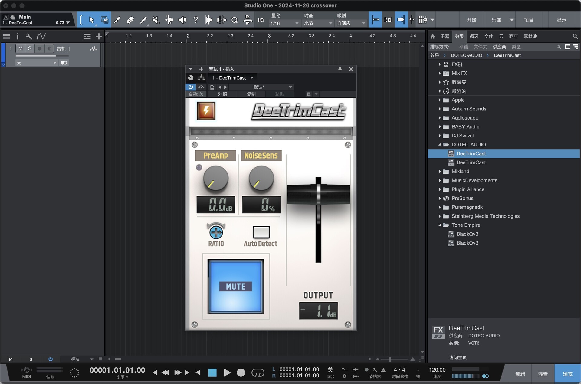Screen dimensions: 581x384
Task: Search the browser with magnifier icon
Action: click(x=575, y=36)
